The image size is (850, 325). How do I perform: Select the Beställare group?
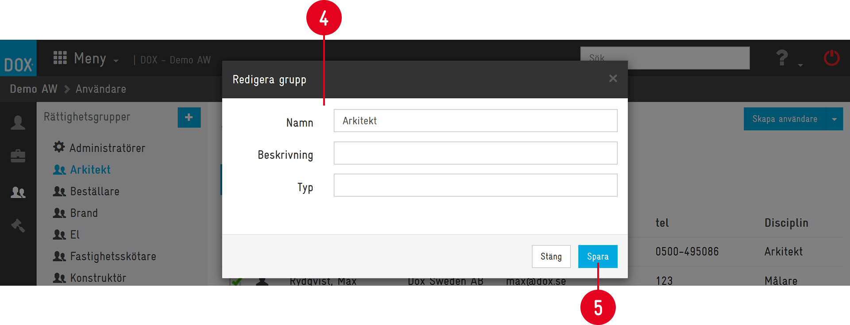(x=86, y=191)
